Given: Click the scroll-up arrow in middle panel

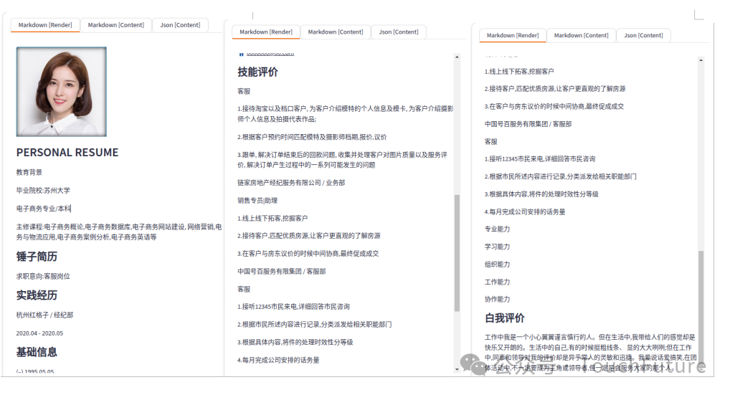Looking at the screenshot, I should pyautogui.click(x=457, y=56).
